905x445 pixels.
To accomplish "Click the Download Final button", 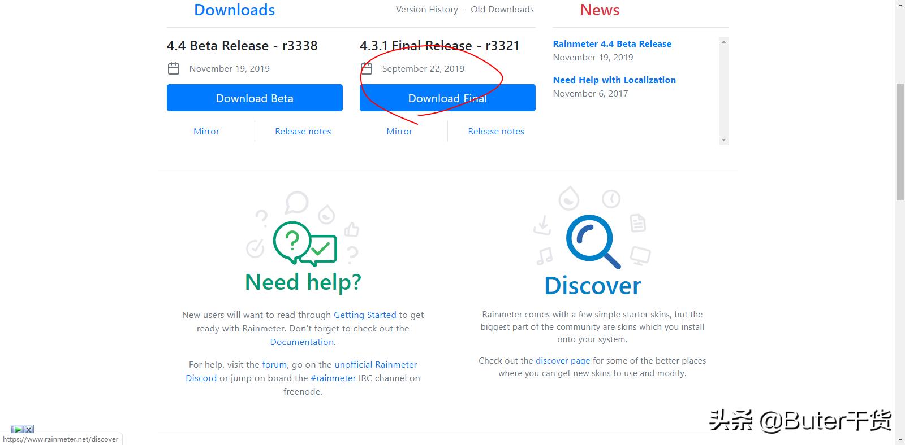I will (x=447, y=98).
